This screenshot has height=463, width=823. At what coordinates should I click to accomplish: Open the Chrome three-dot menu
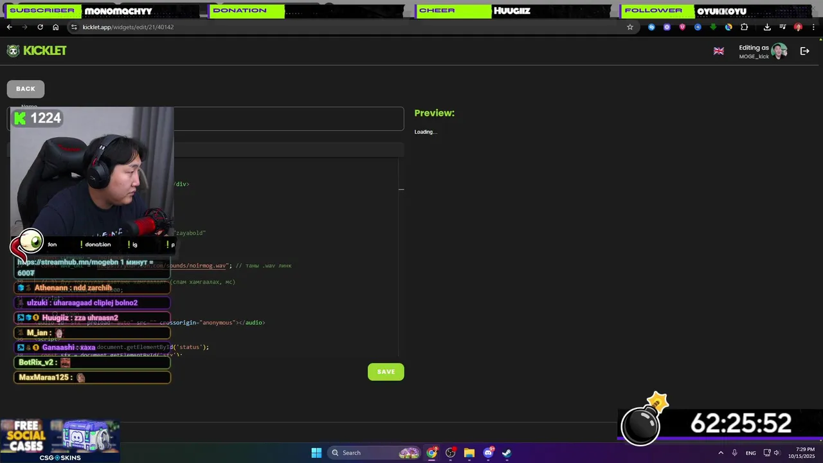click(813, 27)
